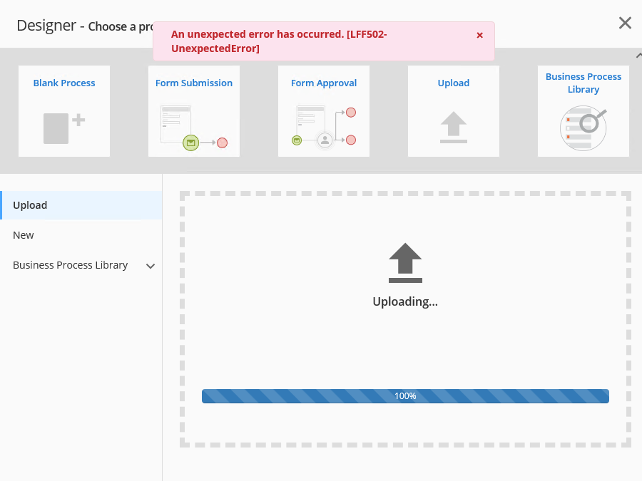Expand Business Process Library in the sidebar
642x481 pixels.
[x=151, y=266]
